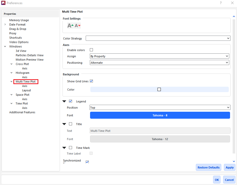Collapse the Time Mark section triangle

coord(64,148)
